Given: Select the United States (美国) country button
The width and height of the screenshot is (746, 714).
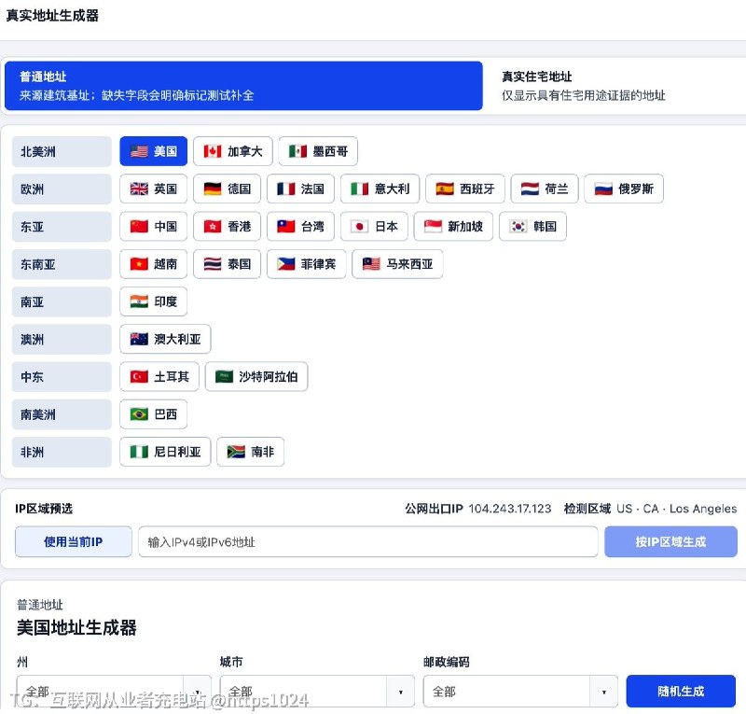Looking at the screenshot, I should coord(153,151).
